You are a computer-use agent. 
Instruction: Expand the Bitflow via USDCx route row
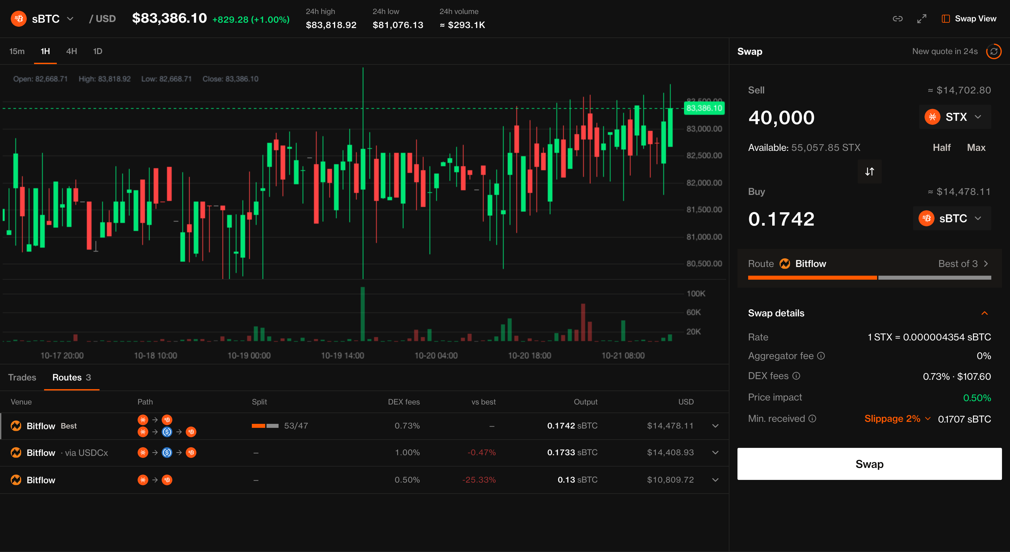click(x=715, y=453)
